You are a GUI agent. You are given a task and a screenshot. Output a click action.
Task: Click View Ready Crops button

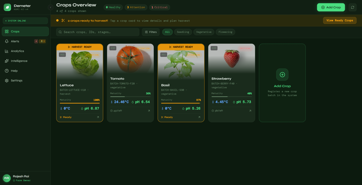pyautogui.click(x=340, y=20)
